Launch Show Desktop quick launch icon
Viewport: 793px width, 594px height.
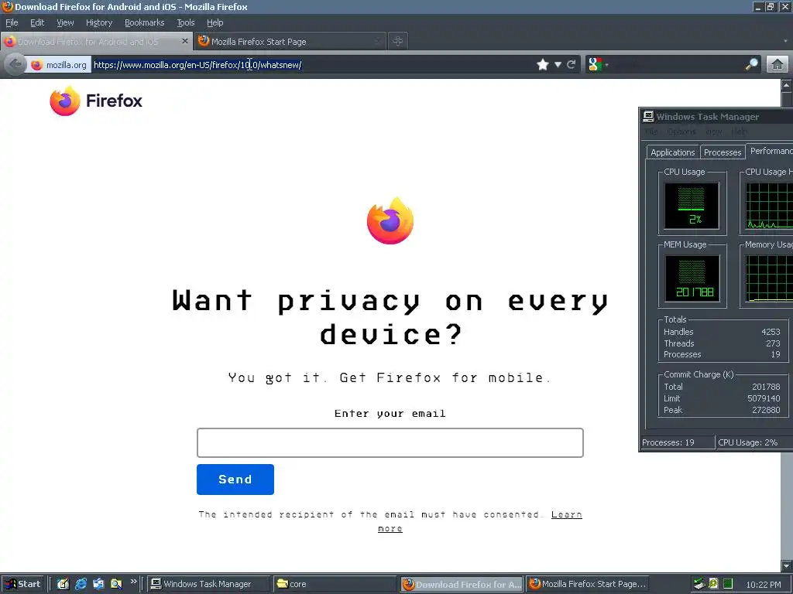point(63,584)
